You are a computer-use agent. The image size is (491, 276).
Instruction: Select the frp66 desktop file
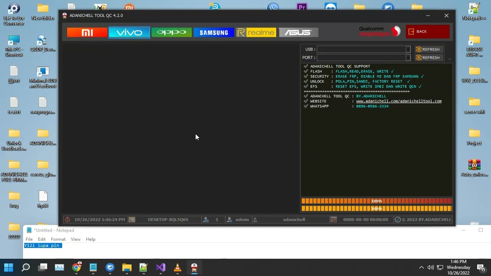(x=43, y=200)
